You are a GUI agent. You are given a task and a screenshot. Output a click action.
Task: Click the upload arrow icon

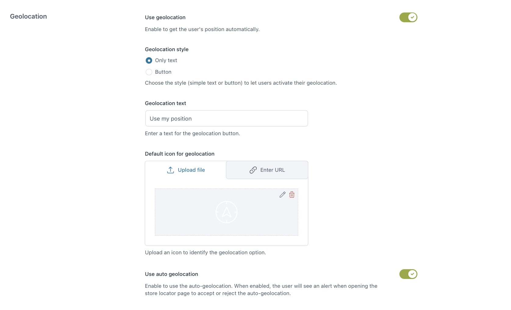(170, 170)
